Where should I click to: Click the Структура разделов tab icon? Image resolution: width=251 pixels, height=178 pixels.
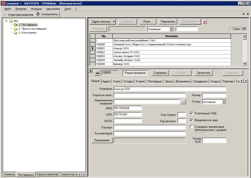pyautogui.click(x=5, y=14)
